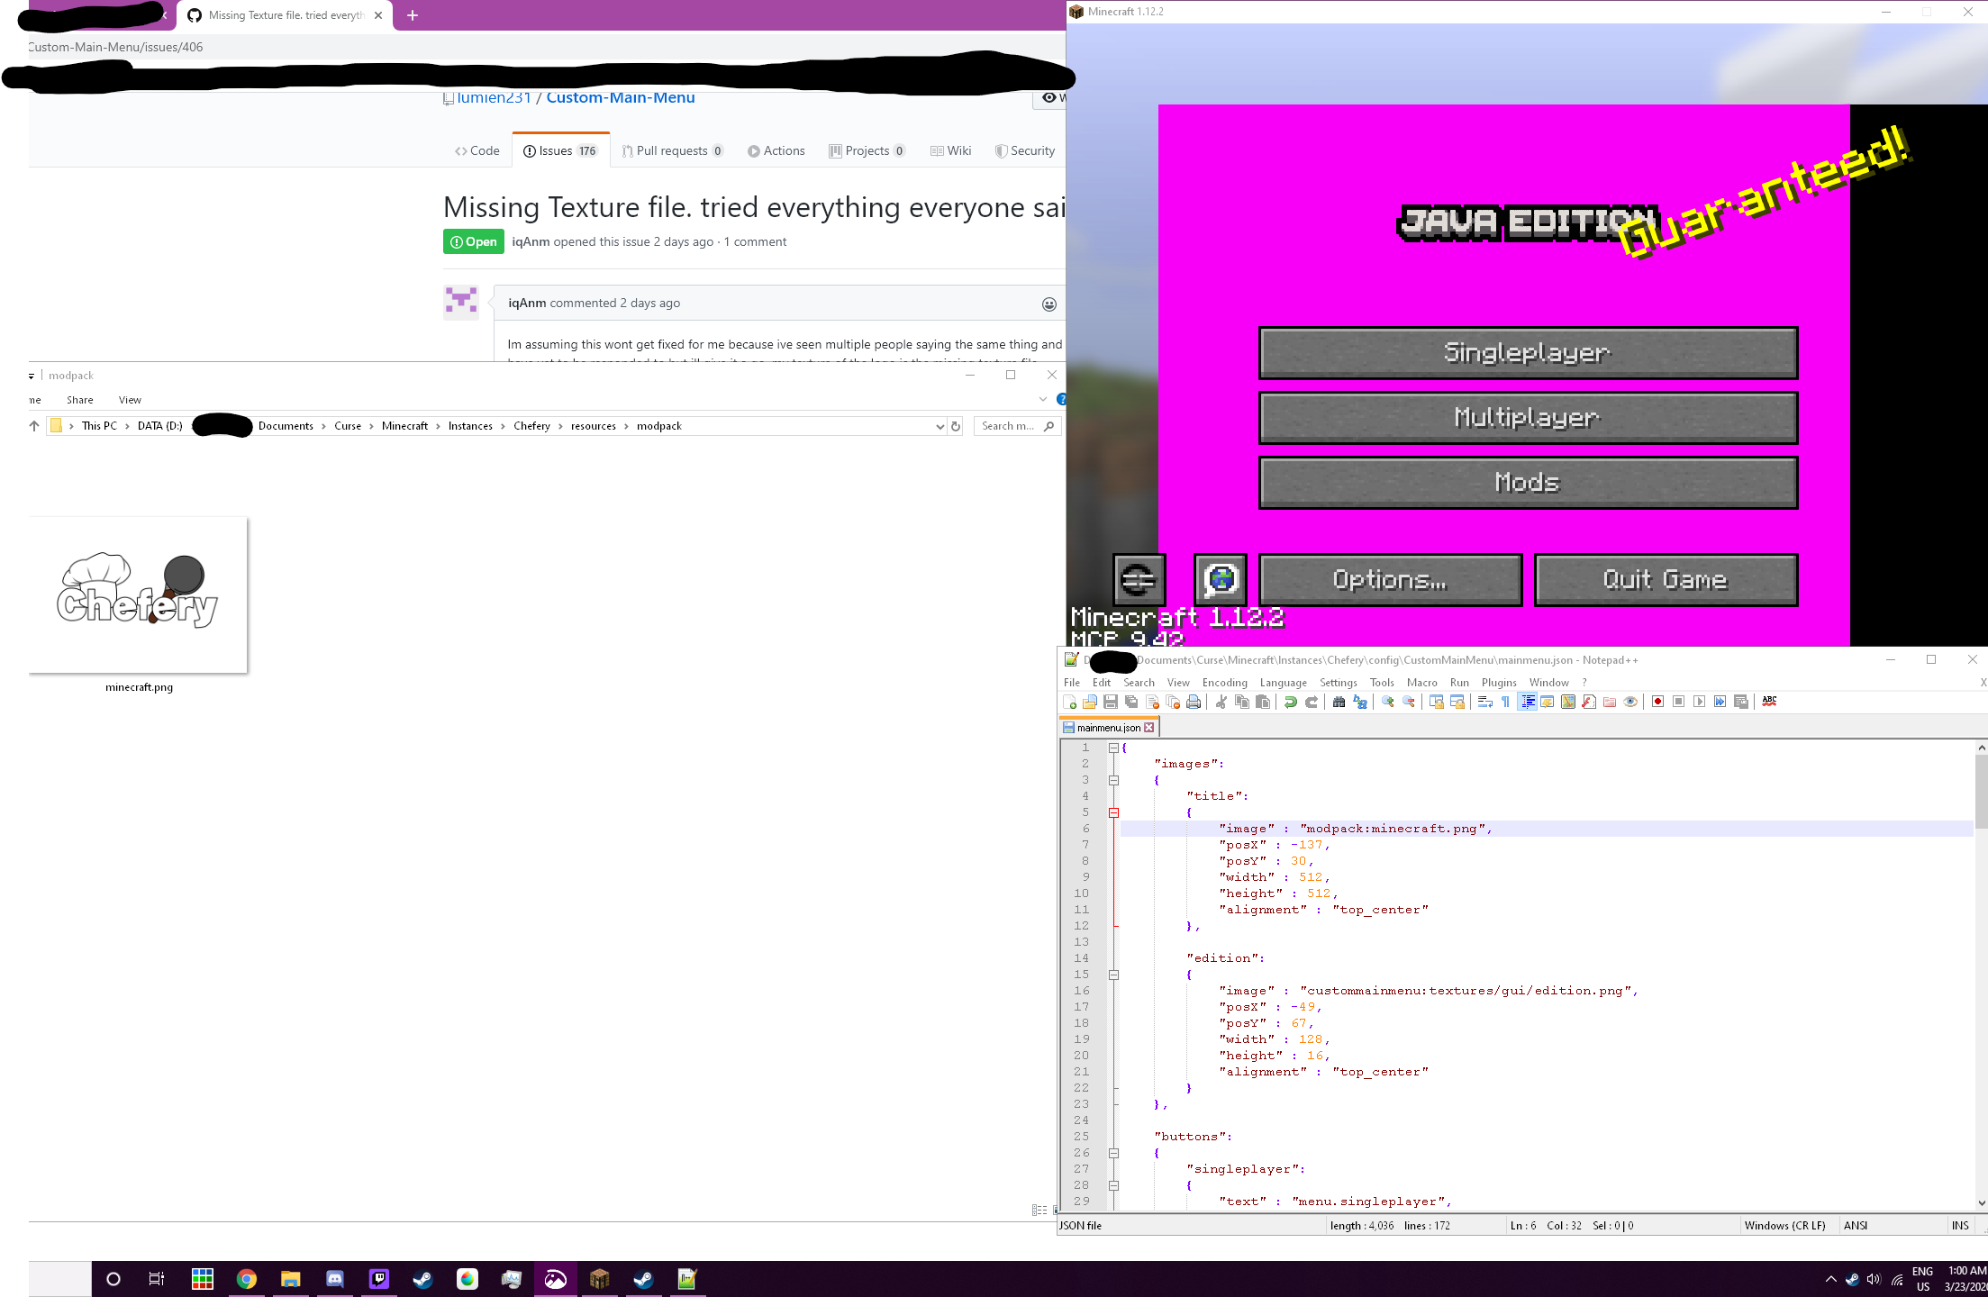Screen dimensions: 1988x1297
Task: Collapse the "title" block fold marker at line 5
Action: click(1113, 812)
